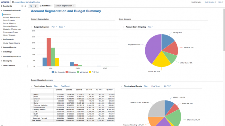Screen dimensions: 225x126
Task: Collapse the Planning Level Targets table panel
Action: tap(32, 86)
